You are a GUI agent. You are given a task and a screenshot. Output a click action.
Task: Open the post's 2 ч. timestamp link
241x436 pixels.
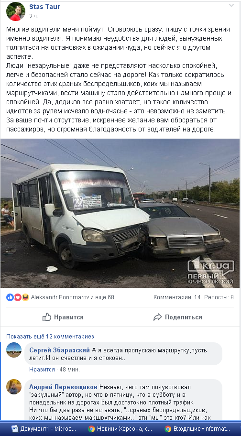point(33,16)
